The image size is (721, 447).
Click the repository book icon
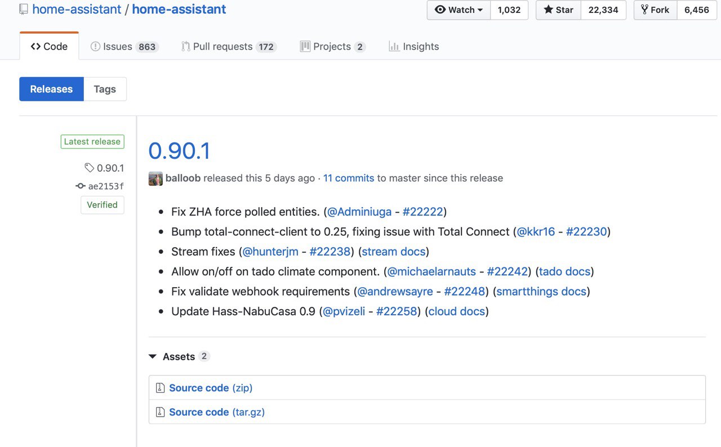click(x=23, y=9)
